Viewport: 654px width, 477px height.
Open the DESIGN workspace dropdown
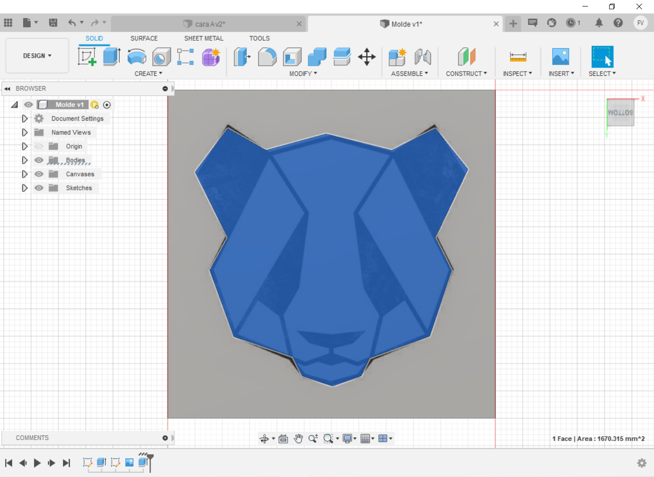point(37,56)
